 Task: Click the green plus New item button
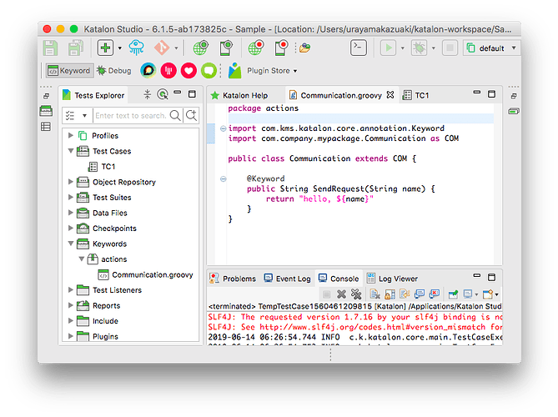[105, 48]
